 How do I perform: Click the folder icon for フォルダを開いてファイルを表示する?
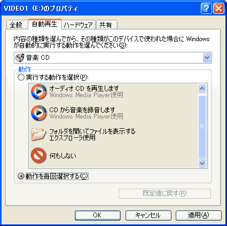pos(38,134)
